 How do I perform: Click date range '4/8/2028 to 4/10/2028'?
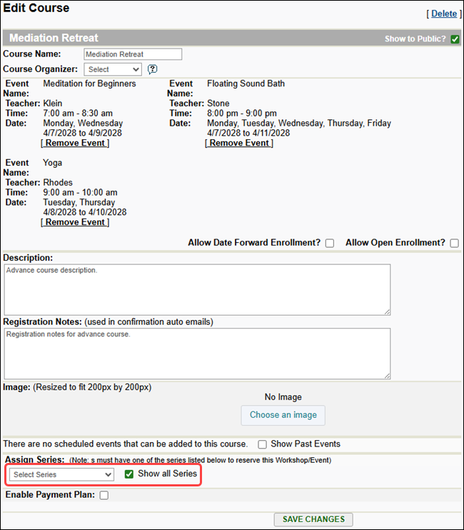[x=85, y=212]
